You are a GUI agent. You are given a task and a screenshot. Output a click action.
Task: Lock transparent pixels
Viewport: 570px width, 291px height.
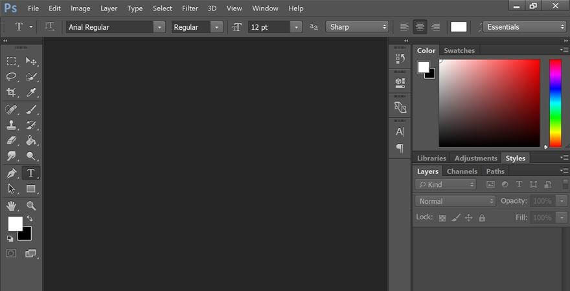click(x=442, y=218)
